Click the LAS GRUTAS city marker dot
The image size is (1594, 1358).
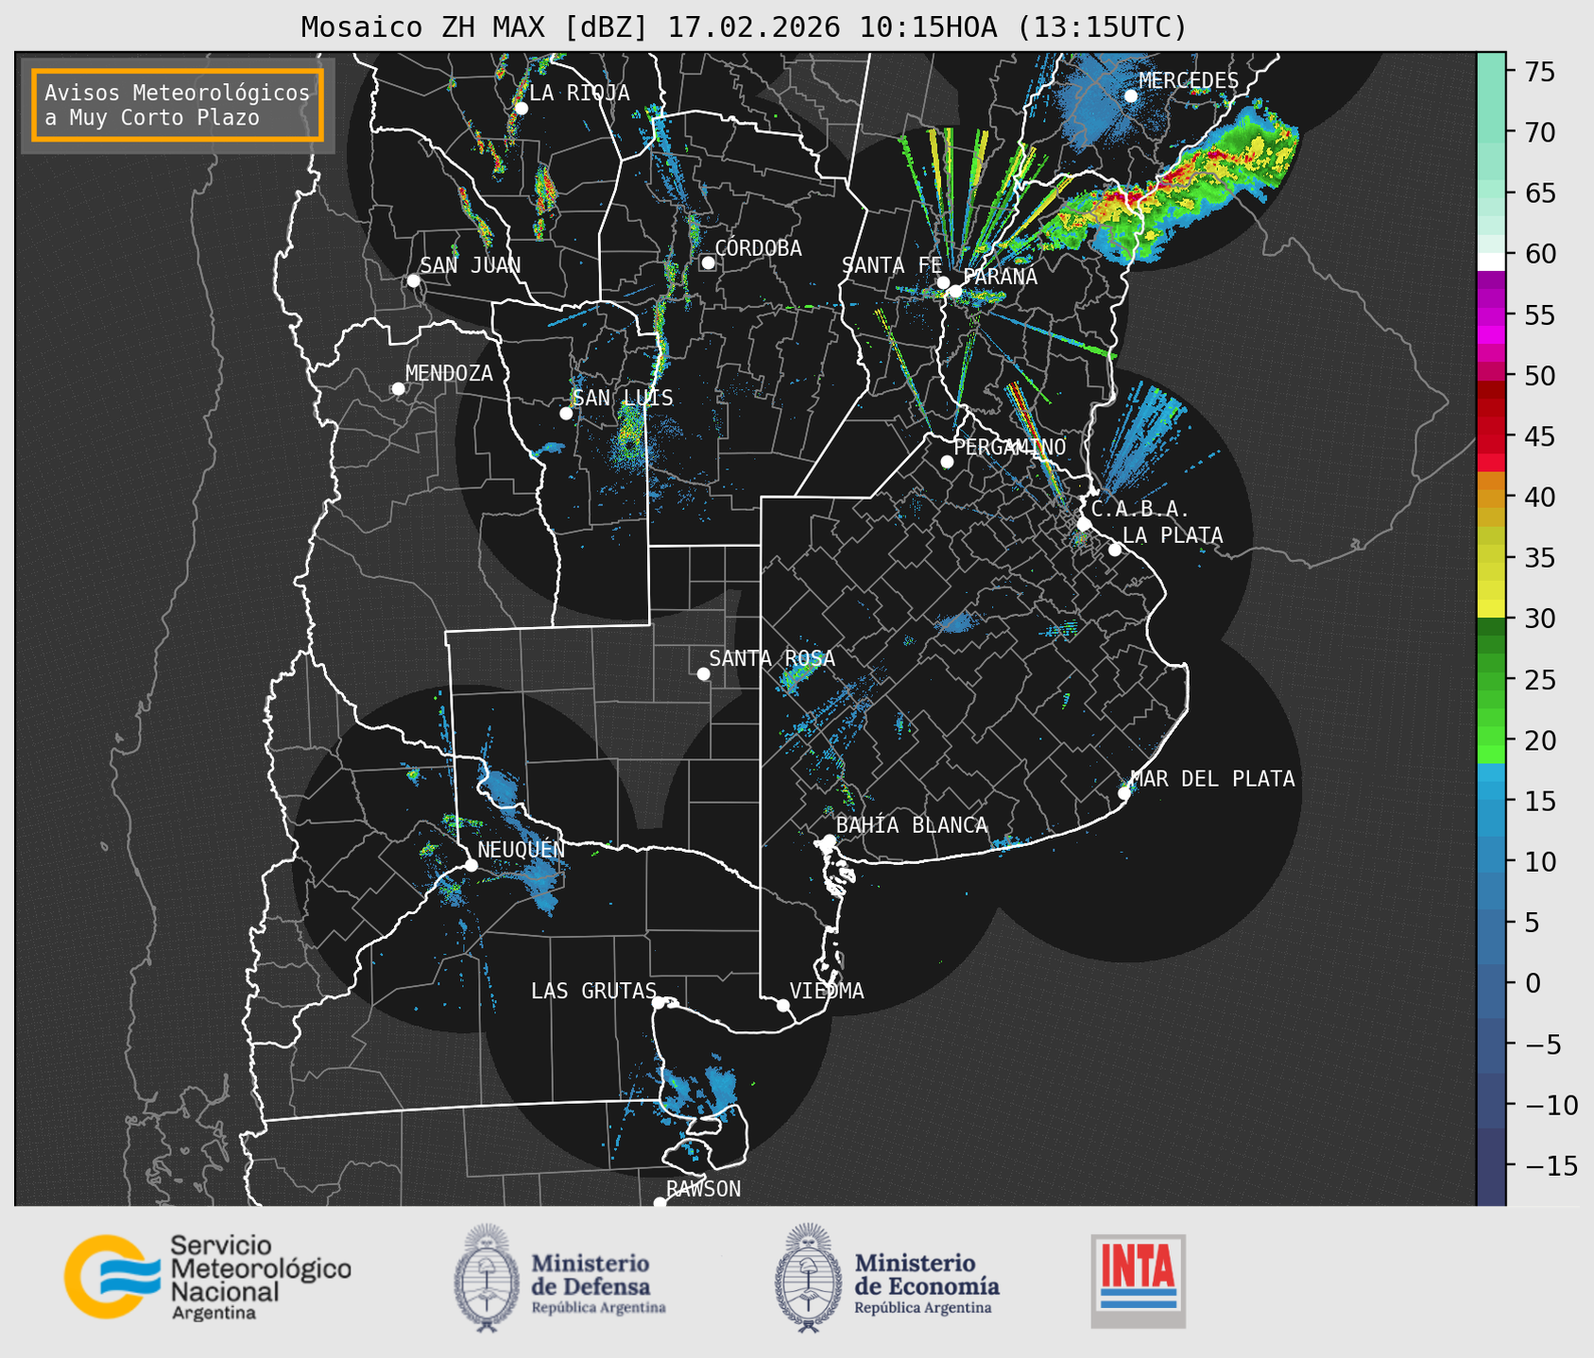coord(659,1002)
